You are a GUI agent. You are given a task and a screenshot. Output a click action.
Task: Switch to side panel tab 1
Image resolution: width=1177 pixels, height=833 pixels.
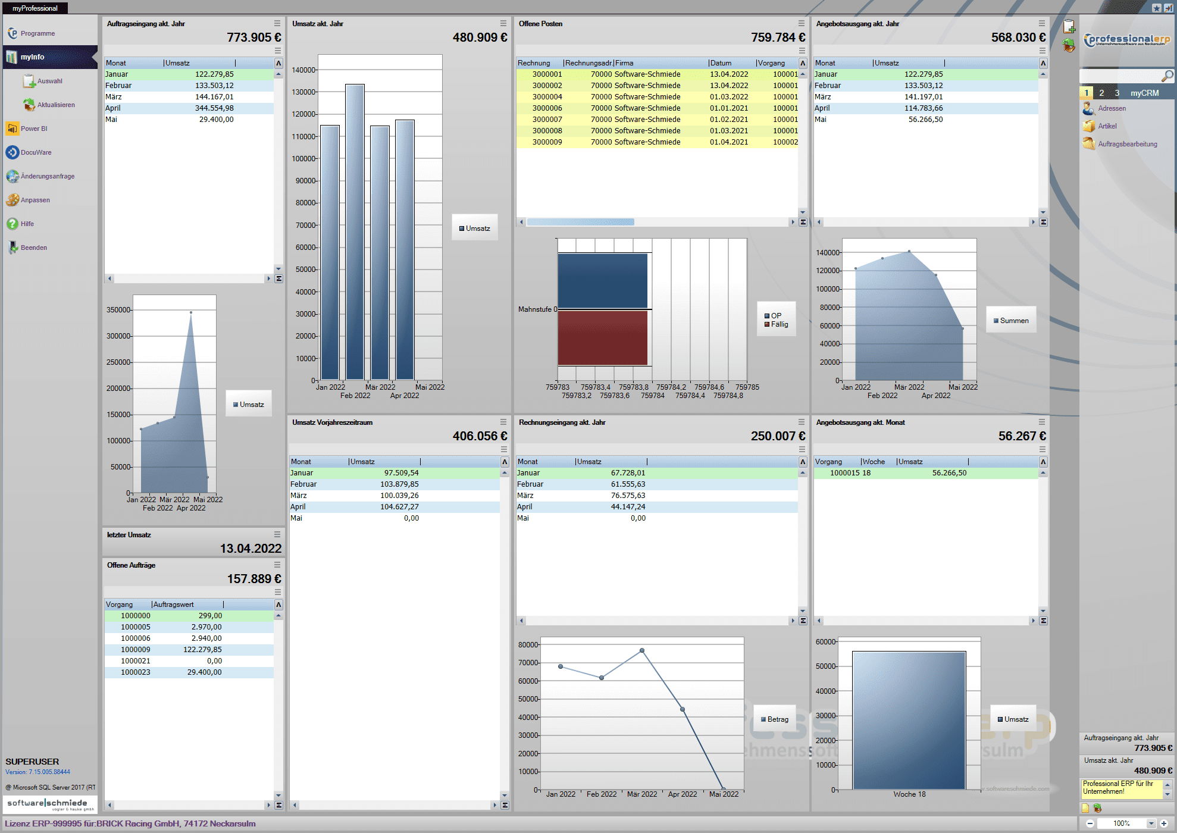pos(1087,93)
